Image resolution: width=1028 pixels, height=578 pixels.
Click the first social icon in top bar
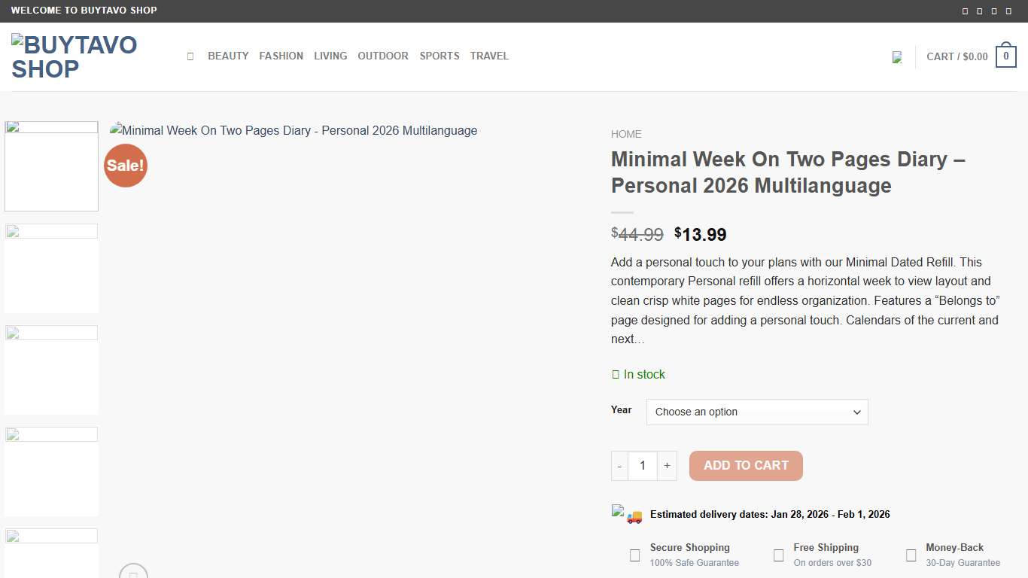click(965, 11)
